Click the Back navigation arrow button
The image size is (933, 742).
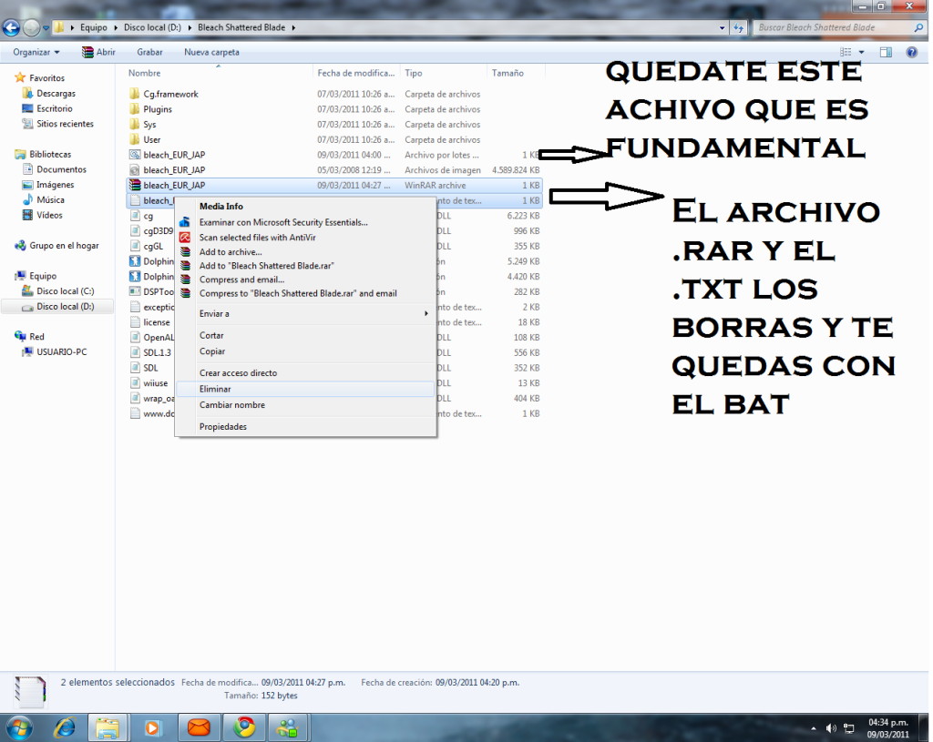(x=11, y=27)
